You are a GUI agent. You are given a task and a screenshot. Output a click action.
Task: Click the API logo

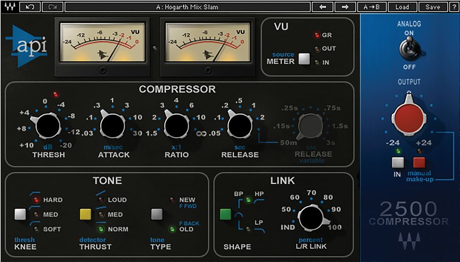click(26, 46)
